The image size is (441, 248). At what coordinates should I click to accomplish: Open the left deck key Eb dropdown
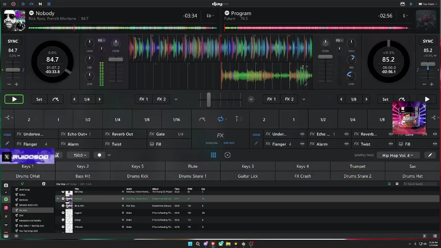pos(210,15)
